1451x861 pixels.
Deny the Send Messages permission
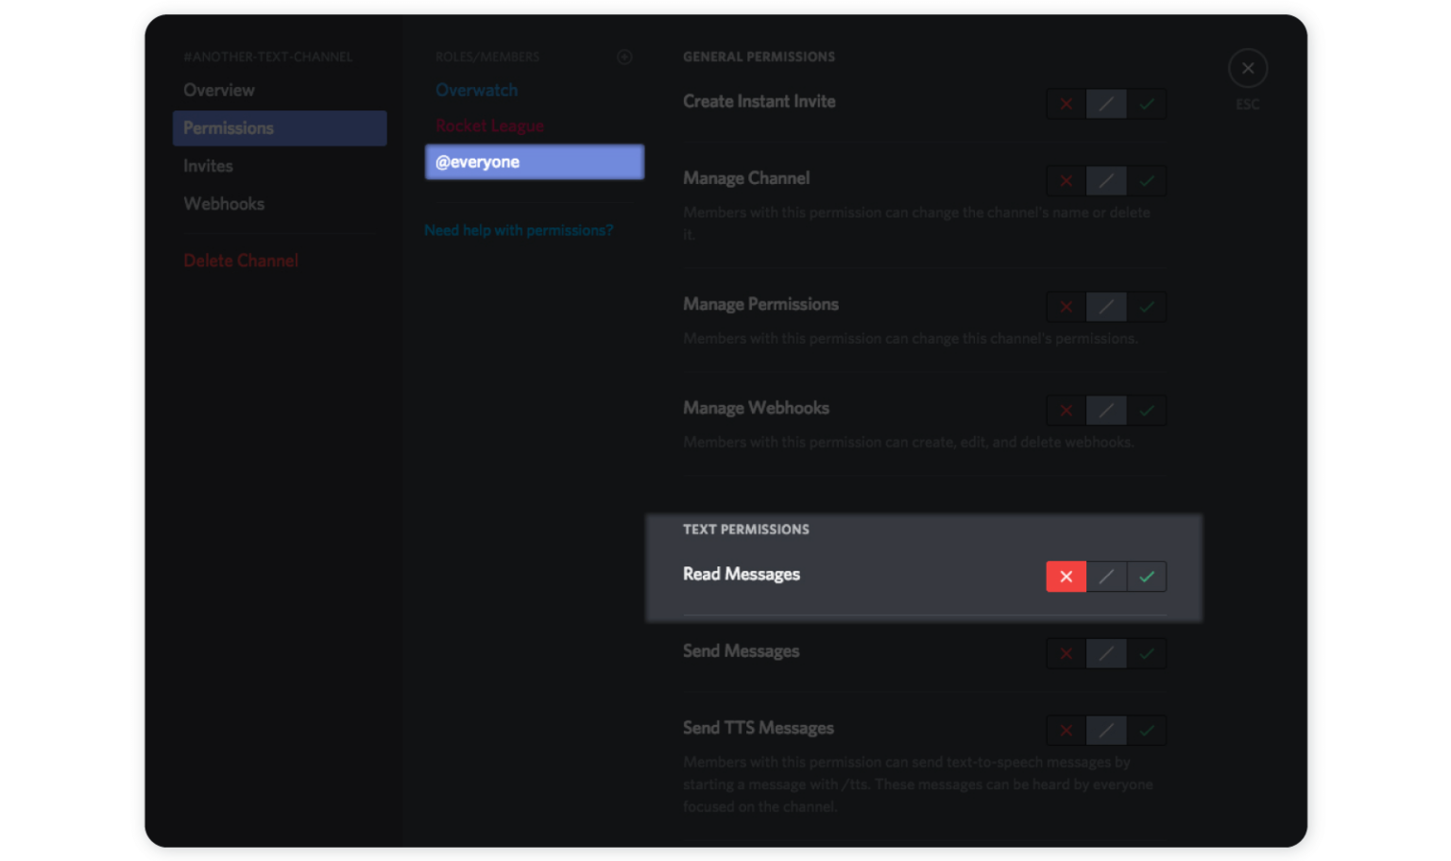pyautogui.click(x=1066, y=652)
